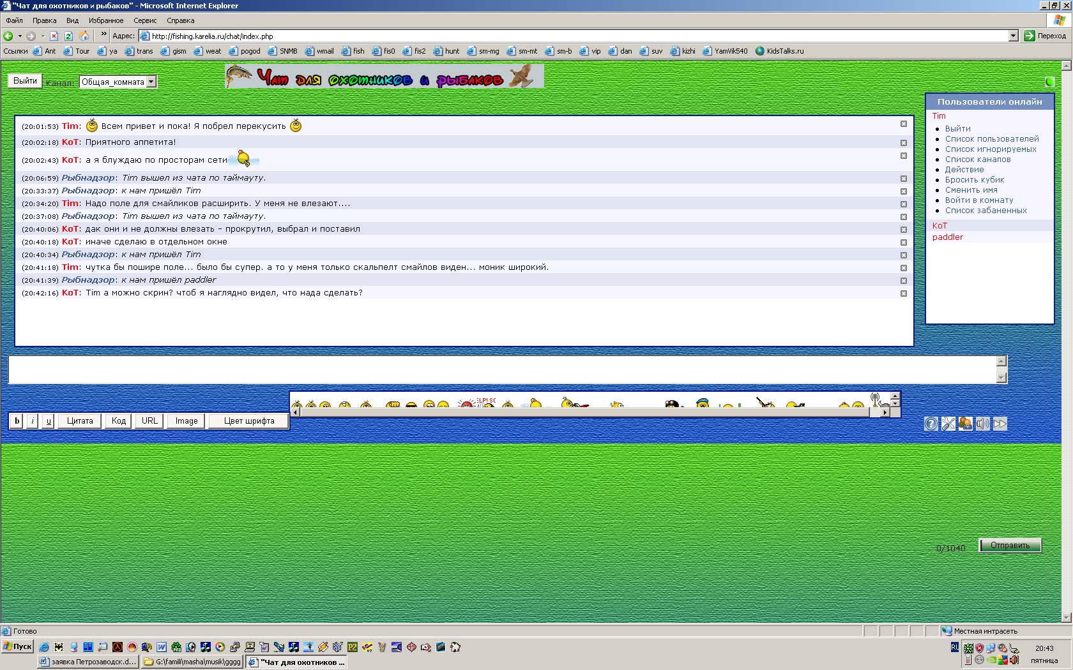Delete the first Tim message at 20:01:53
Screen dimensions: 1073x670
tap(904, 124)
